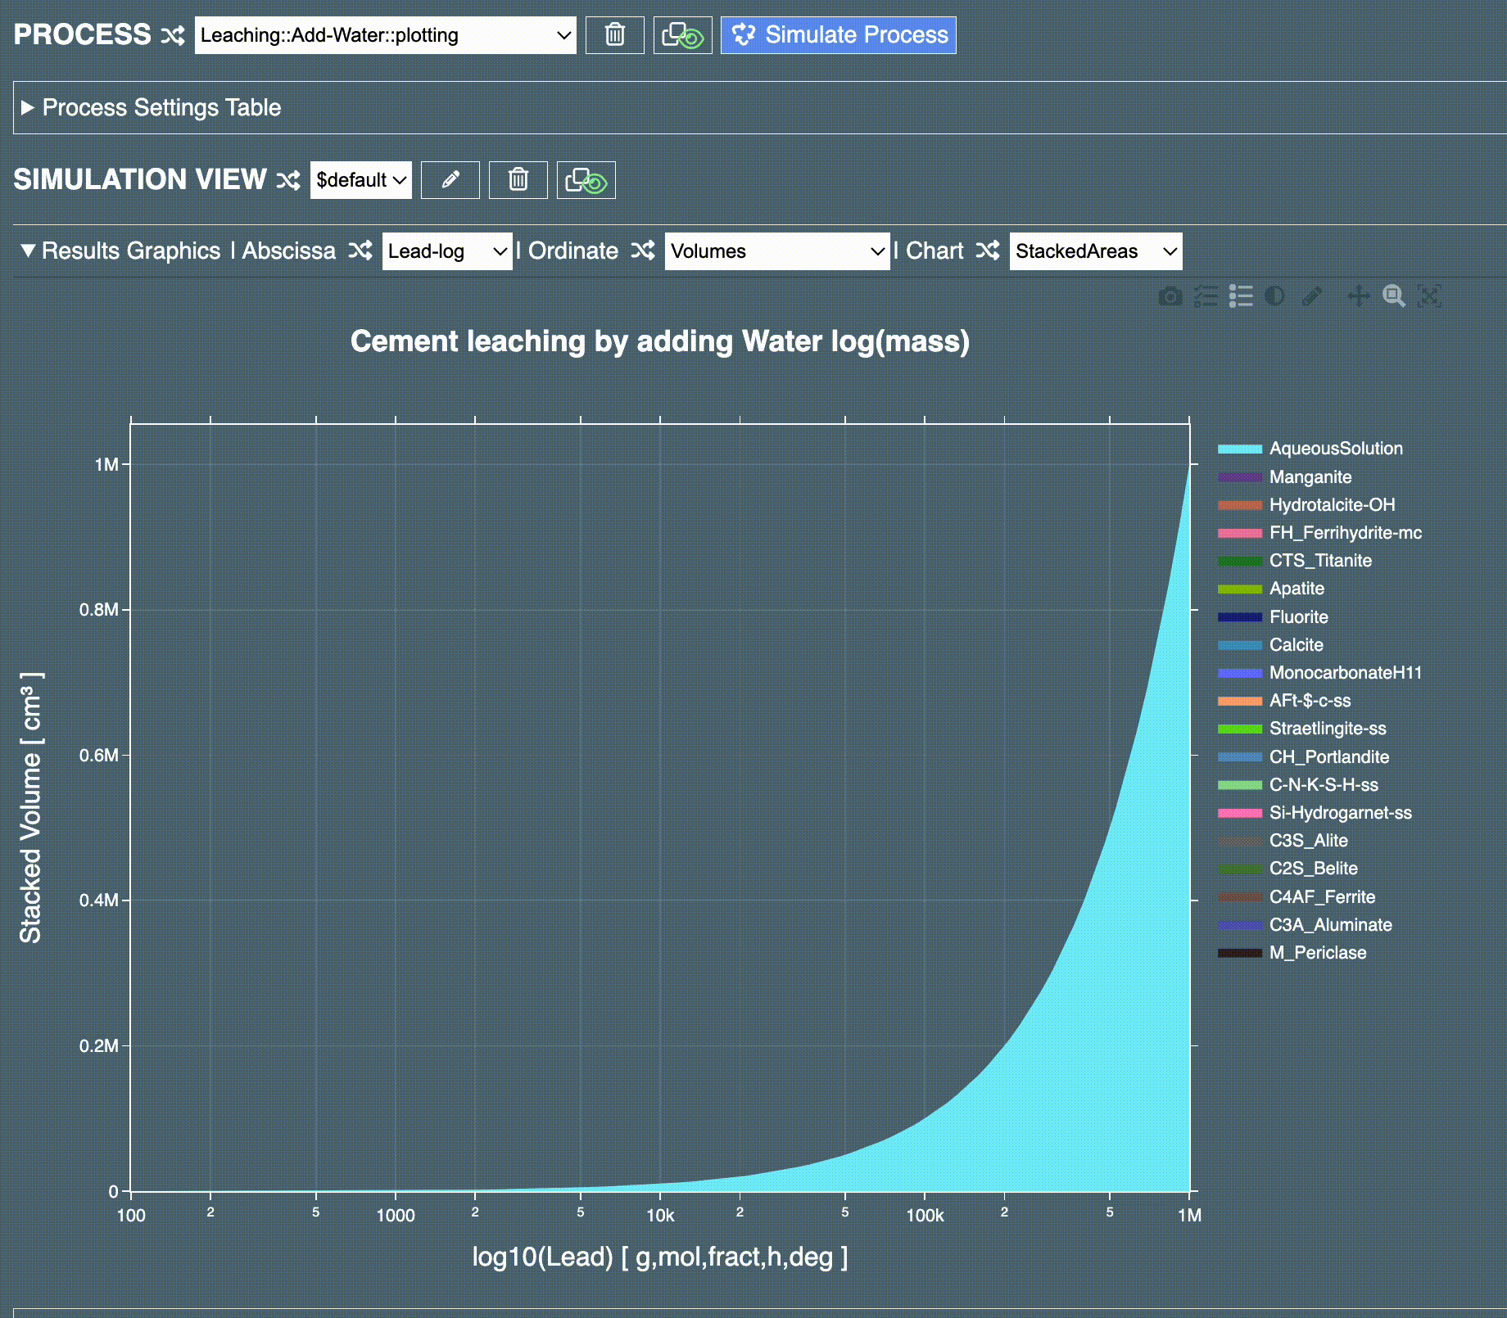Click the Calcite color swatch in legend

coord(1239,645)
